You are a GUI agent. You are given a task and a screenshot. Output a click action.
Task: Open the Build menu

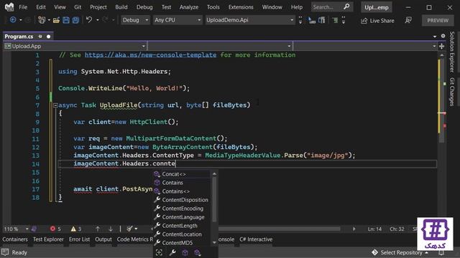coord(121,7)
